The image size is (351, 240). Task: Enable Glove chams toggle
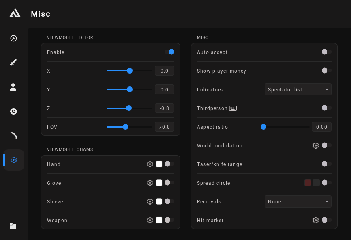point(169,183)
